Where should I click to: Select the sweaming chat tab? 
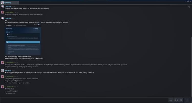coord(10,3)
